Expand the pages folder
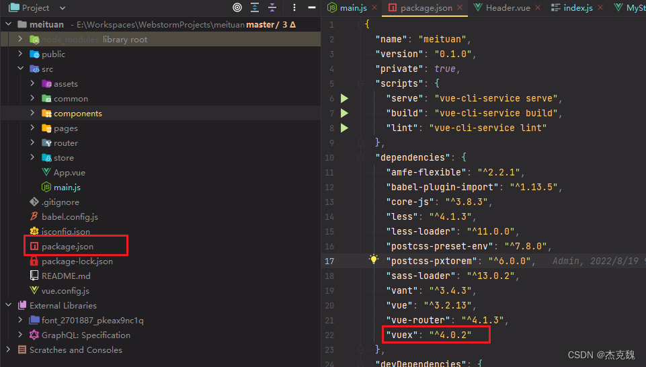 (x=32, y=128)
